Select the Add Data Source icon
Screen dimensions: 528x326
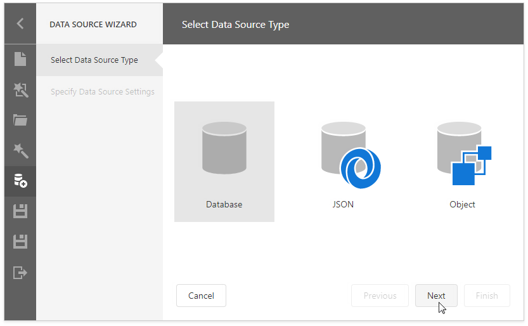pos(20,181)
